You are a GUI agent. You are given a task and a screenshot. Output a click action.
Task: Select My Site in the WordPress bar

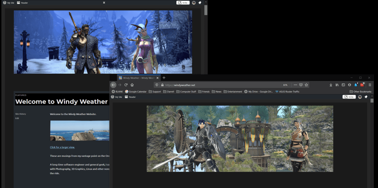[117, 97]
